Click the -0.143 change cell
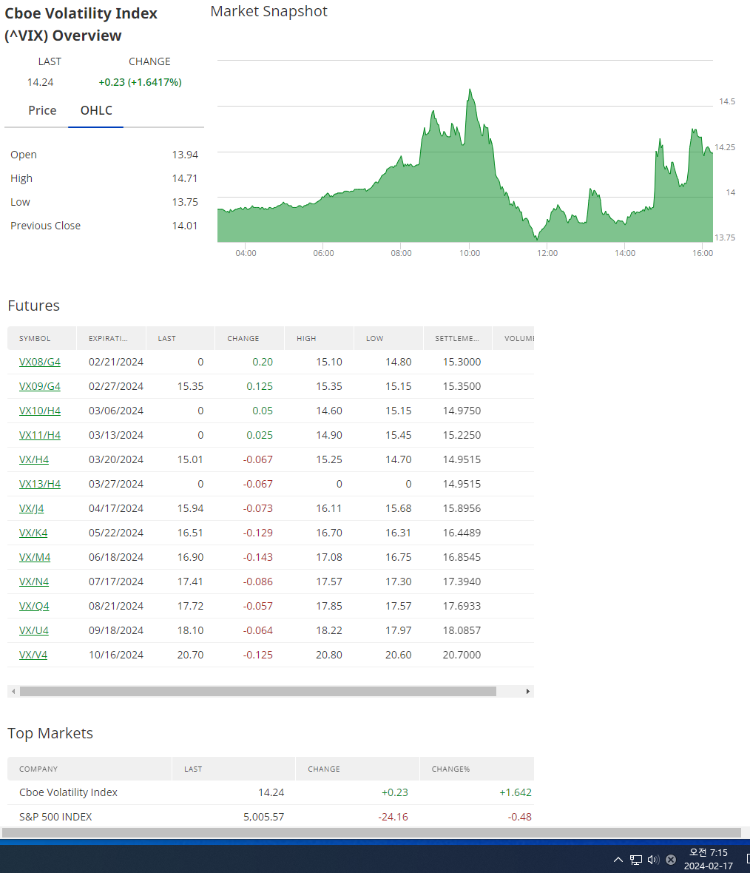This screenshot has height=873, width=750. 258,558
